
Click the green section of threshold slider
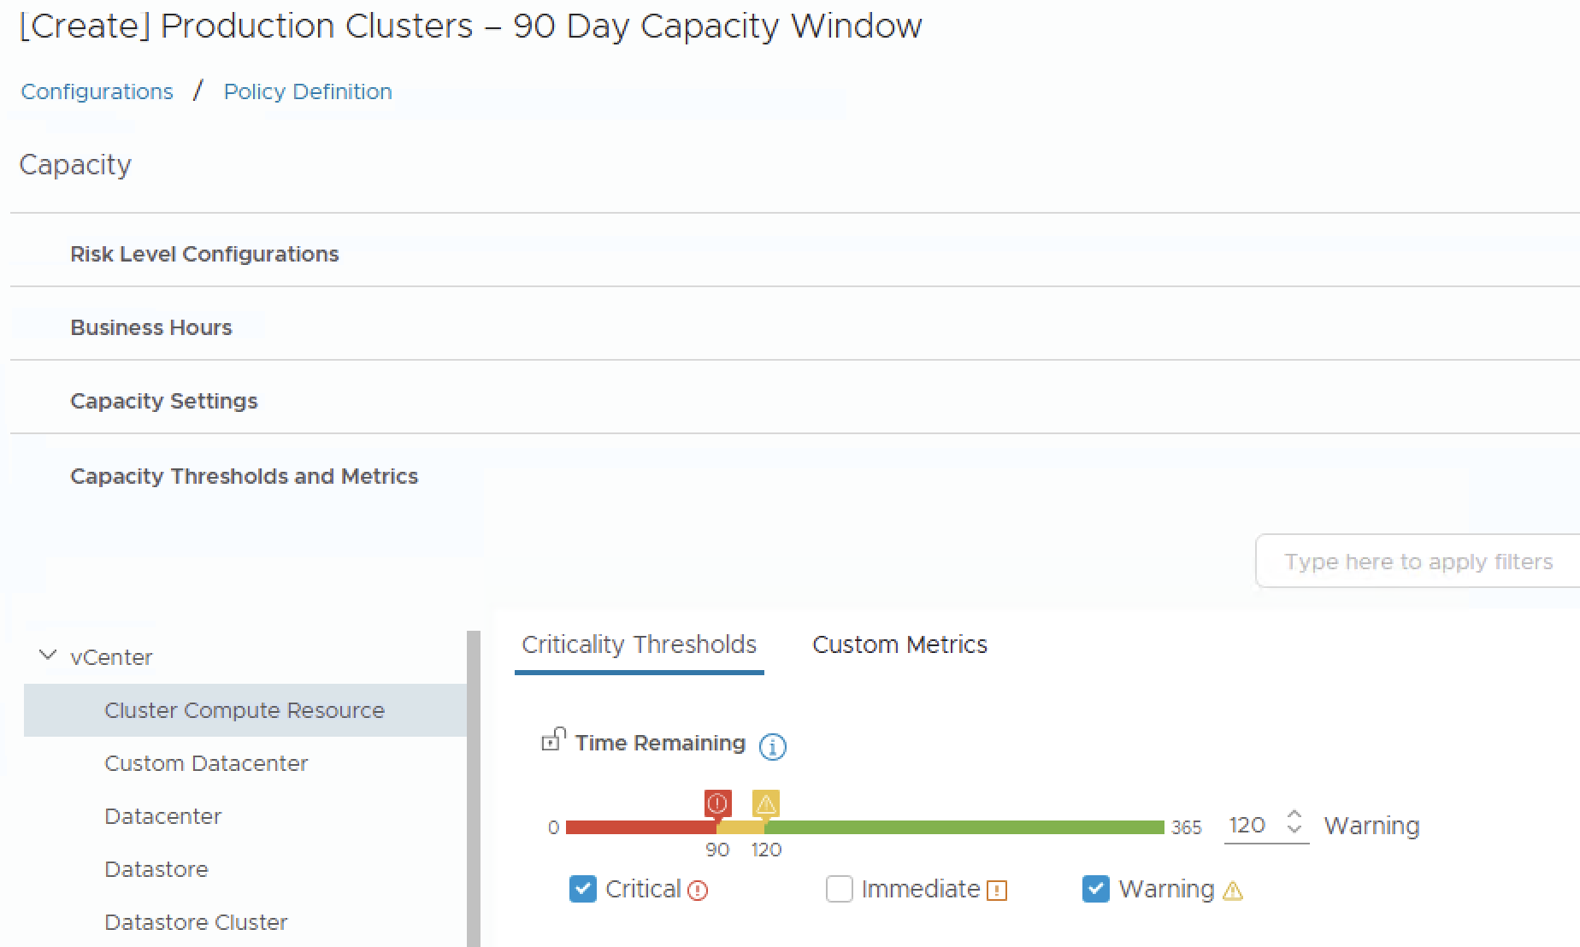coord(964,827)
